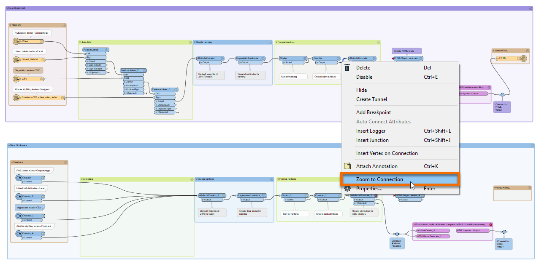This screenshot has width=539, height=264.
Task: Click the Insert Junction menu entry
Action: [x=372, y=140]
